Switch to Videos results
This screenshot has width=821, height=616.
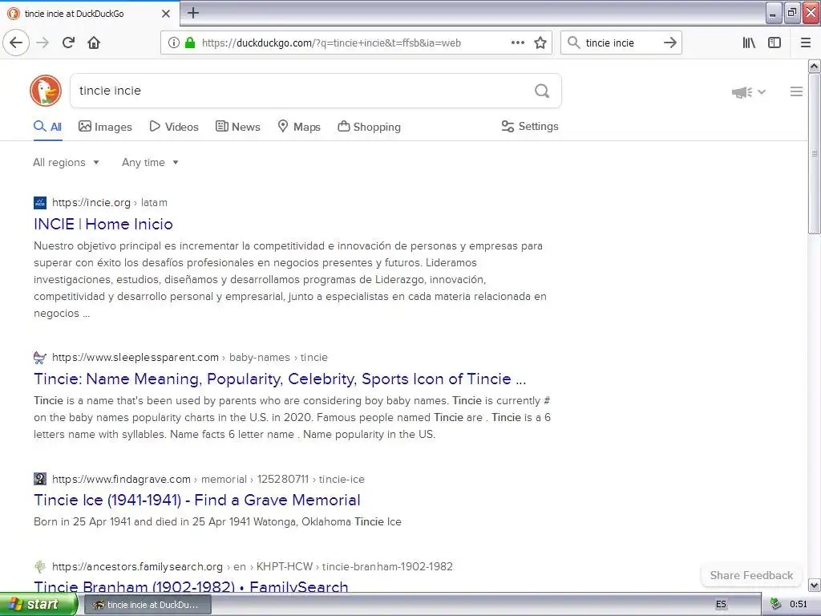(174, 127)
